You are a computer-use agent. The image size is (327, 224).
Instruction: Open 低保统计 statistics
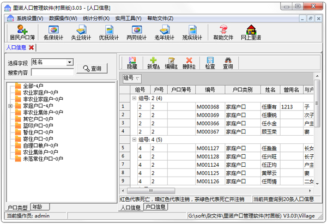coord(53,32)
